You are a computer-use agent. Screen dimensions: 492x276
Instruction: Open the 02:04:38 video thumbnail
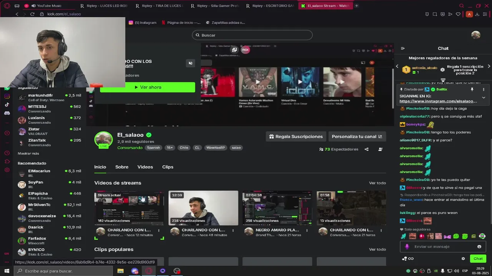(277, 208)
